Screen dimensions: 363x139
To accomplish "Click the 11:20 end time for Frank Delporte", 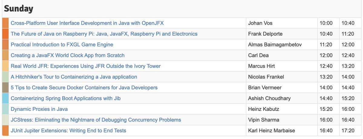I will tap(348, 34).
